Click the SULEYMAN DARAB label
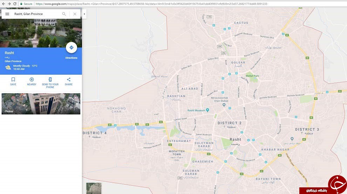 click(x=204, y=144)
